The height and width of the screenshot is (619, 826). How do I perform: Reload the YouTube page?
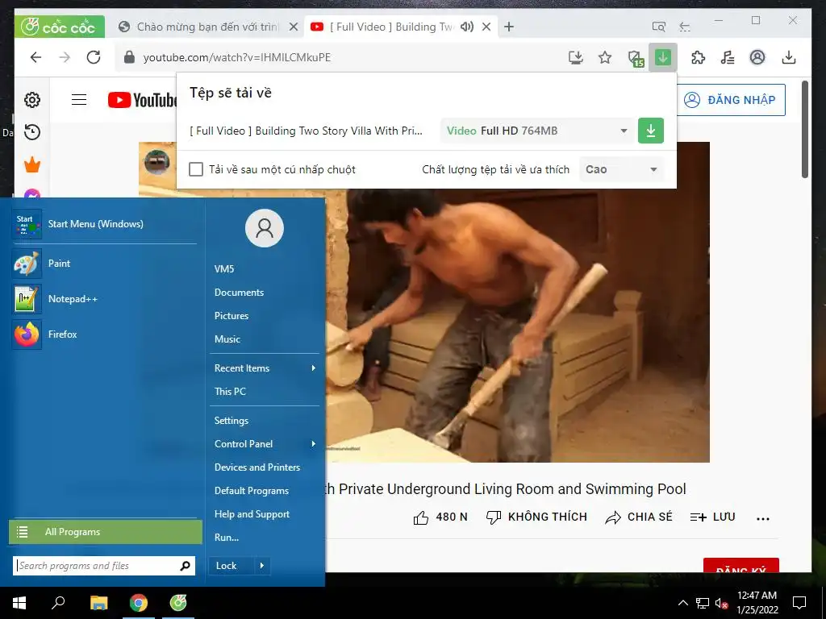point(94,57)
